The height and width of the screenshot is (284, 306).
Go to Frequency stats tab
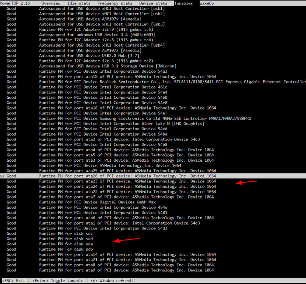click(x=115, y=3)
